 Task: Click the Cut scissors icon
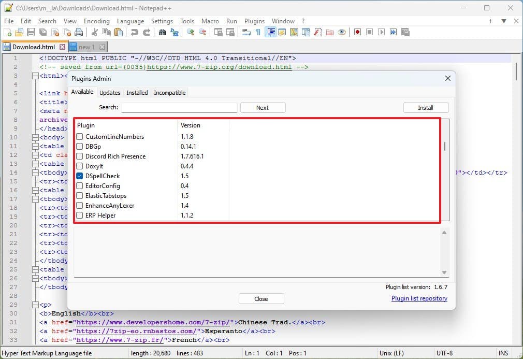[x=94, y=32]
